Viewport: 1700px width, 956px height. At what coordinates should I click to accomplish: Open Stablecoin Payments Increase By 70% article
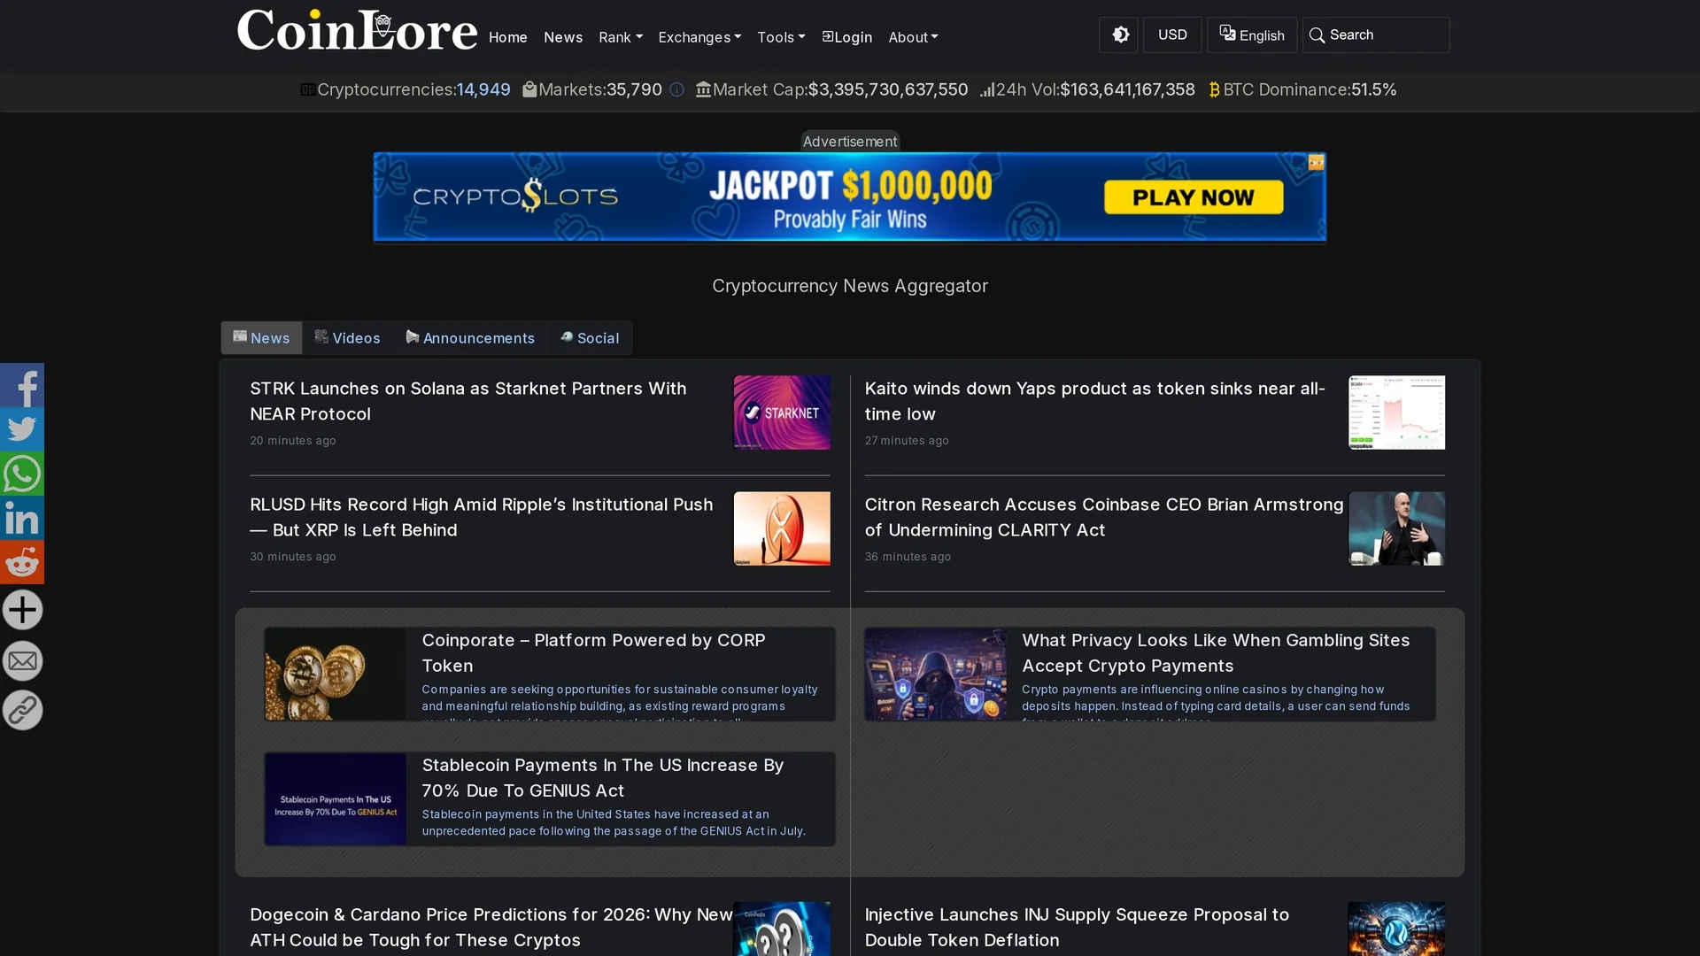[x=602, y=777]
